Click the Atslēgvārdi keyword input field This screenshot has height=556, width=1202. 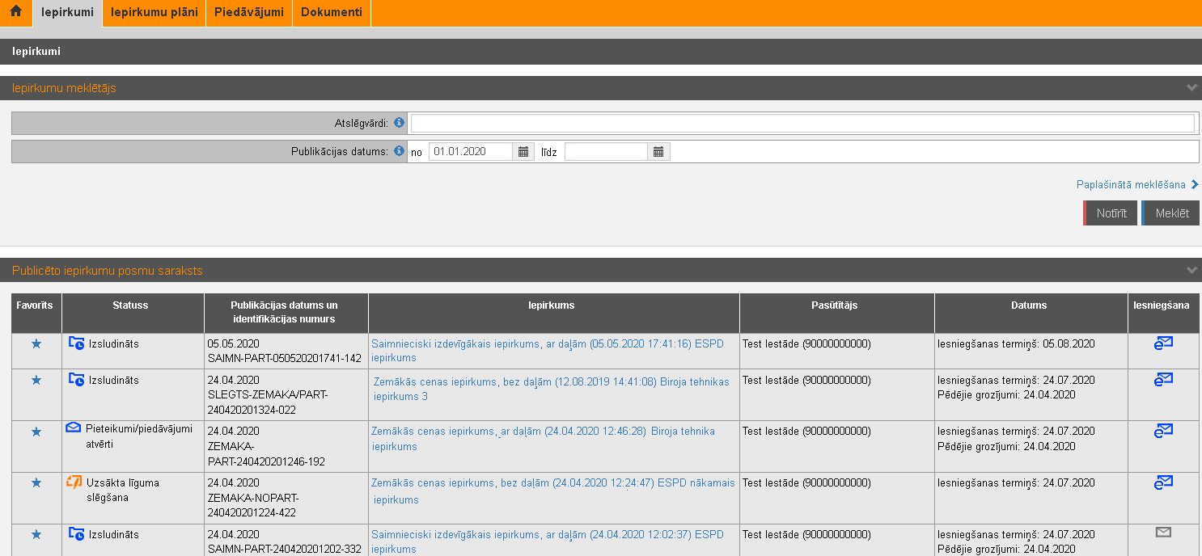(802, 123)
